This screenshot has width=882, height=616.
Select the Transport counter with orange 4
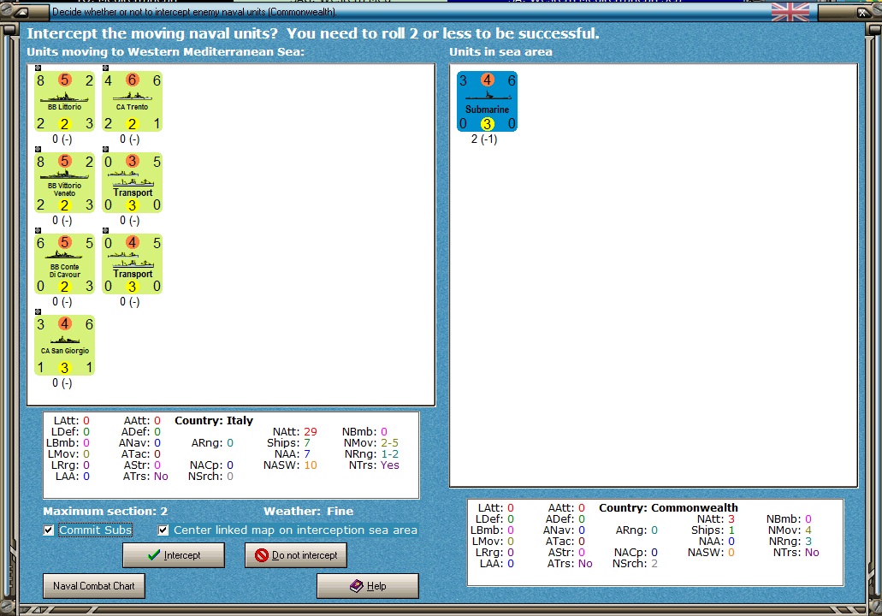tap(133, 264)
